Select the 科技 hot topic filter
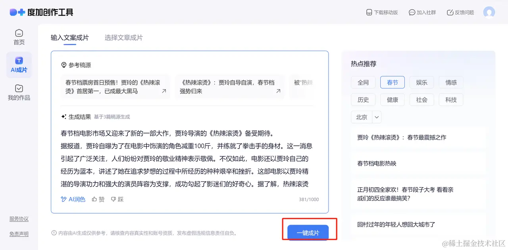Image resolution: width=508 pixels, height=250 pixels. point(451,100)
